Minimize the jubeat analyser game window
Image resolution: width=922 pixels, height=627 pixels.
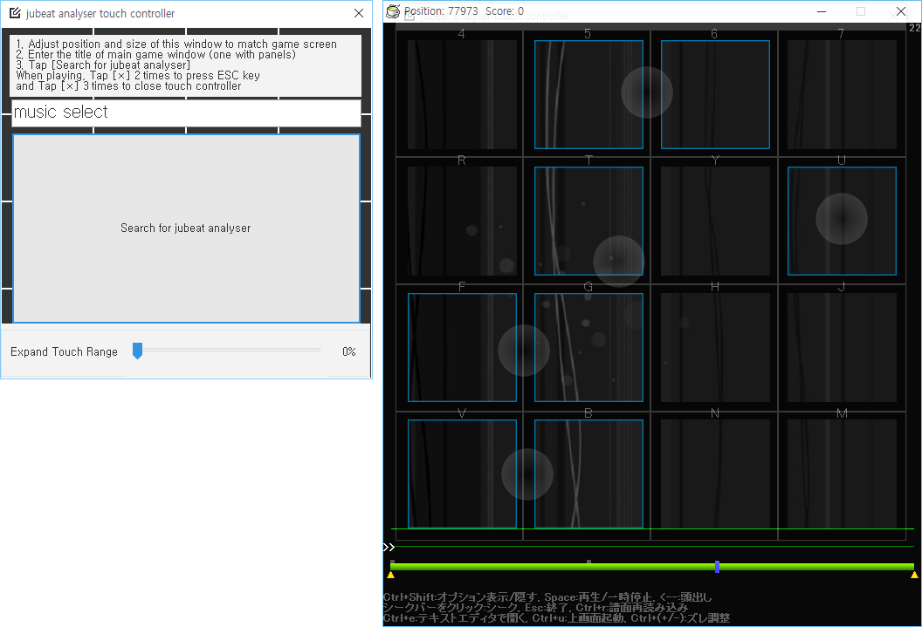(822, 11)
